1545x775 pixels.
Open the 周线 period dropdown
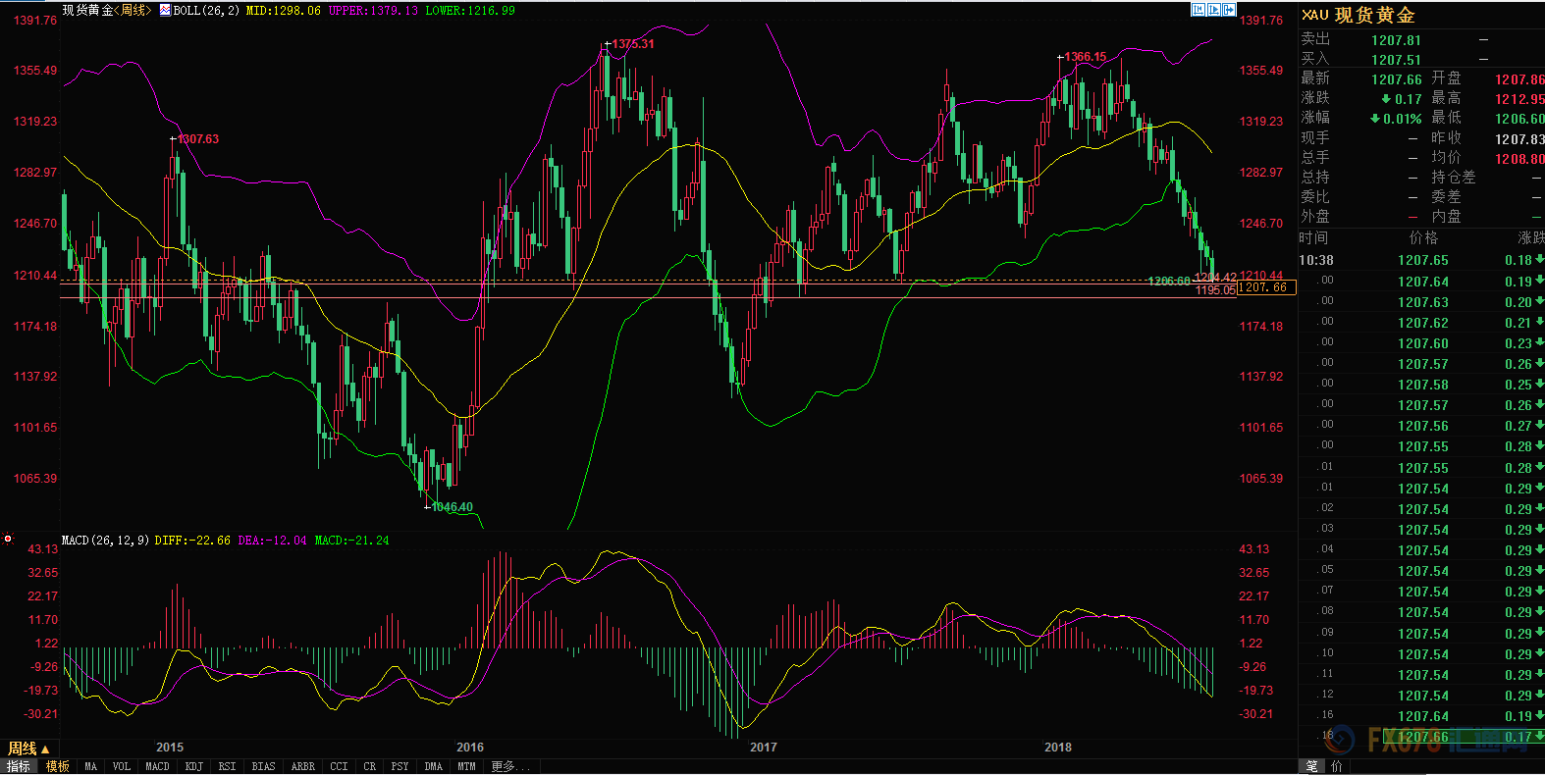click(29, 749)
